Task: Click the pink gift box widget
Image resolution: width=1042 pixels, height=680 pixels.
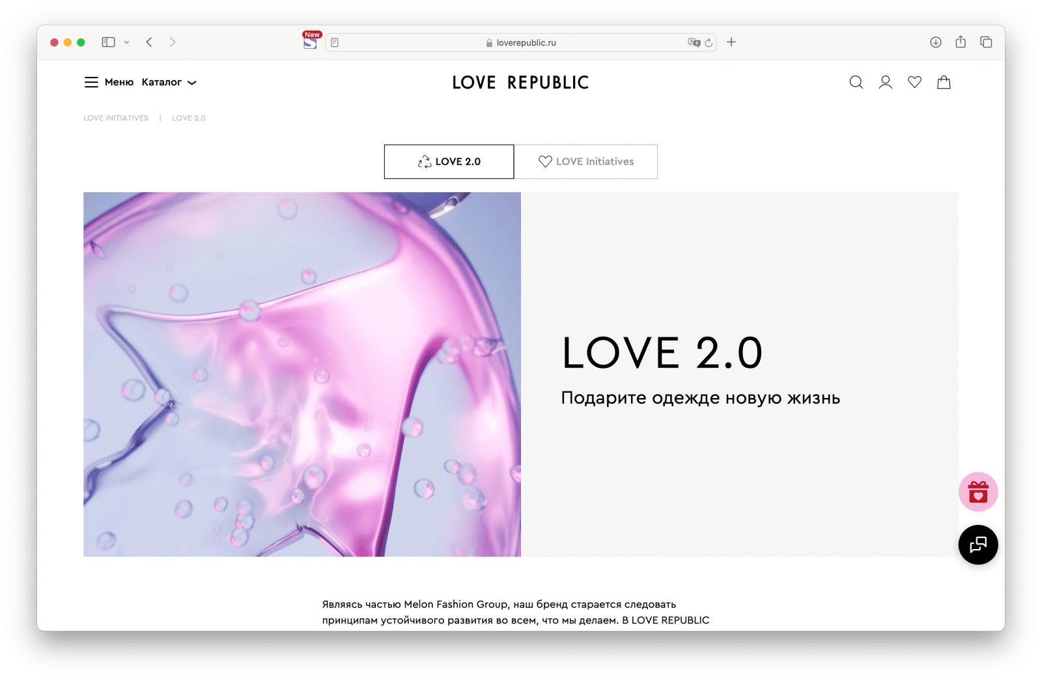Action: (978, 492)
